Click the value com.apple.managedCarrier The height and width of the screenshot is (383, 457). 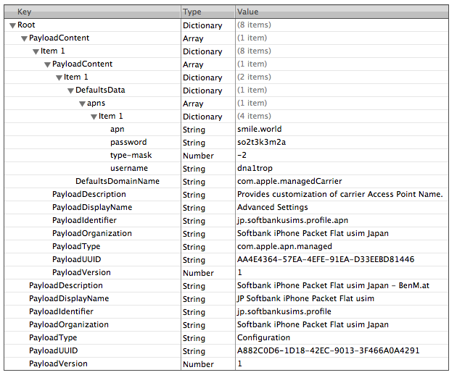[289, 181]
